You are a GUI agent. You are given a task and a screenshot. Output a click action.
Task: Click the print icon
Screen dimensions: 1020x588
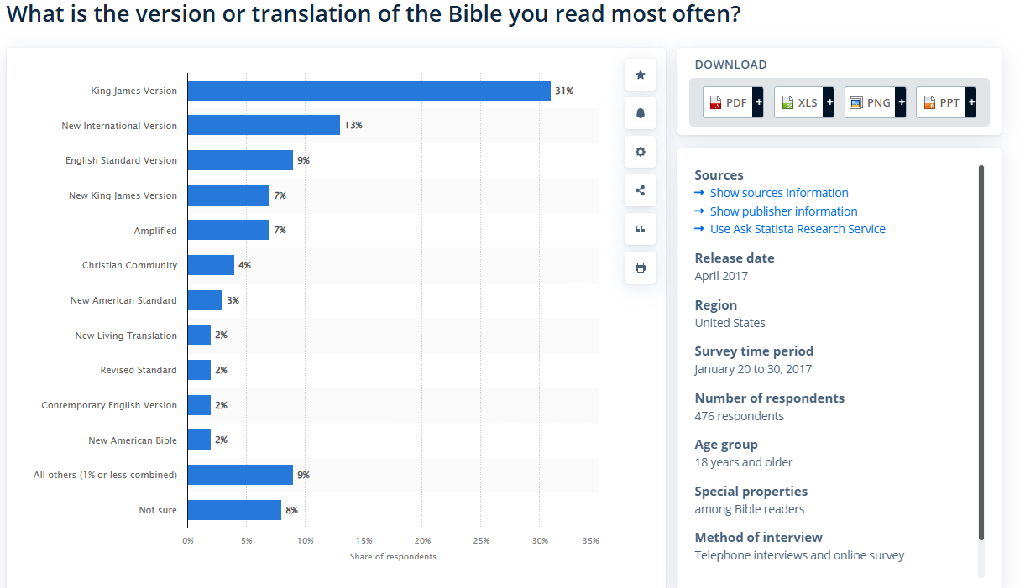[641, 268]
